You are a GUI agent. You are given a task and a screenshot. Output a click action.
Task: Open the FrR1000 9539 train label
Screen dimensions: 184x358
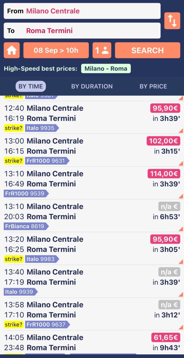point(26,194)
